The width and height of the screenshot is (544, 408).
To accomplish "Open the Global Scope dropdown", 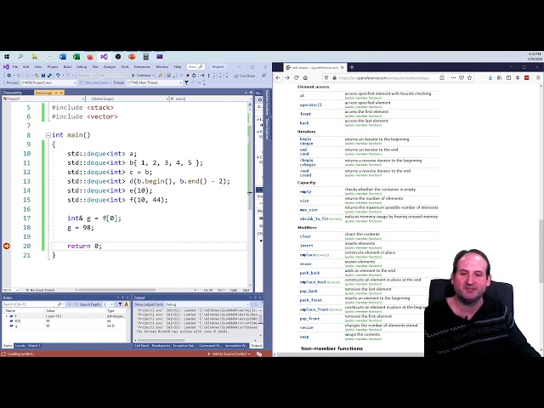I will [x=127, y=99].
